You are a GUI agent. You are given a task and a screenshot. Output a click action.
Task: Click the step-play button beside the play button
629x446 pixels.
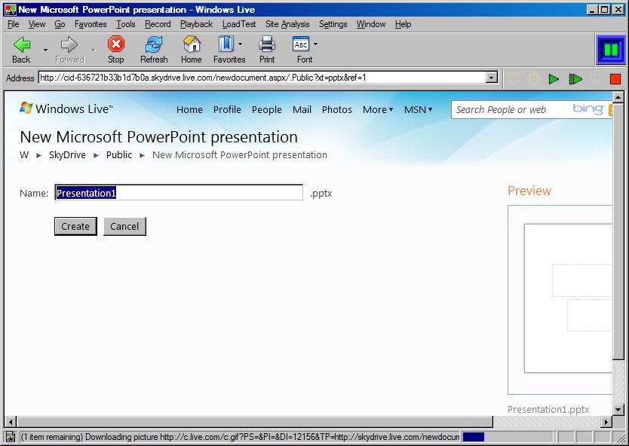(575, 79)
